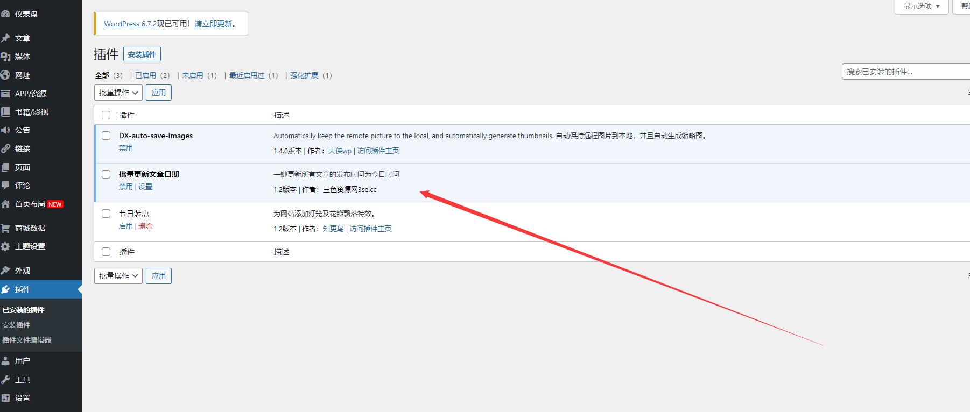Click the Dashboard gauge icon in sidebar
The image size is (970, 412).
tap(5, 14)
